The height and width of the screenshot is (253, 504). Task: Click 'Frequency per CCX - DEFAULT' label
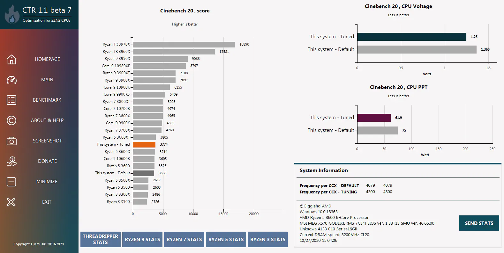329,185
